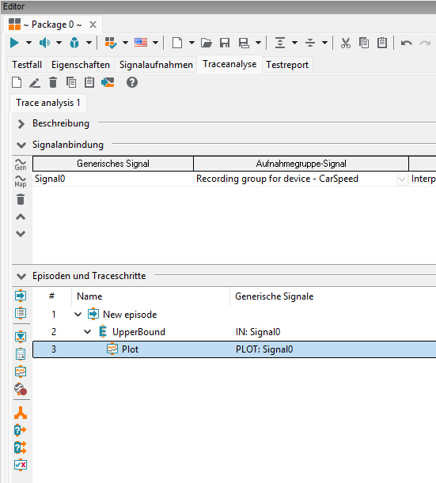Screen dimensions: 436x483
Task: Click the speaker icon in the toolbar
Action: (x=45, y=43)
